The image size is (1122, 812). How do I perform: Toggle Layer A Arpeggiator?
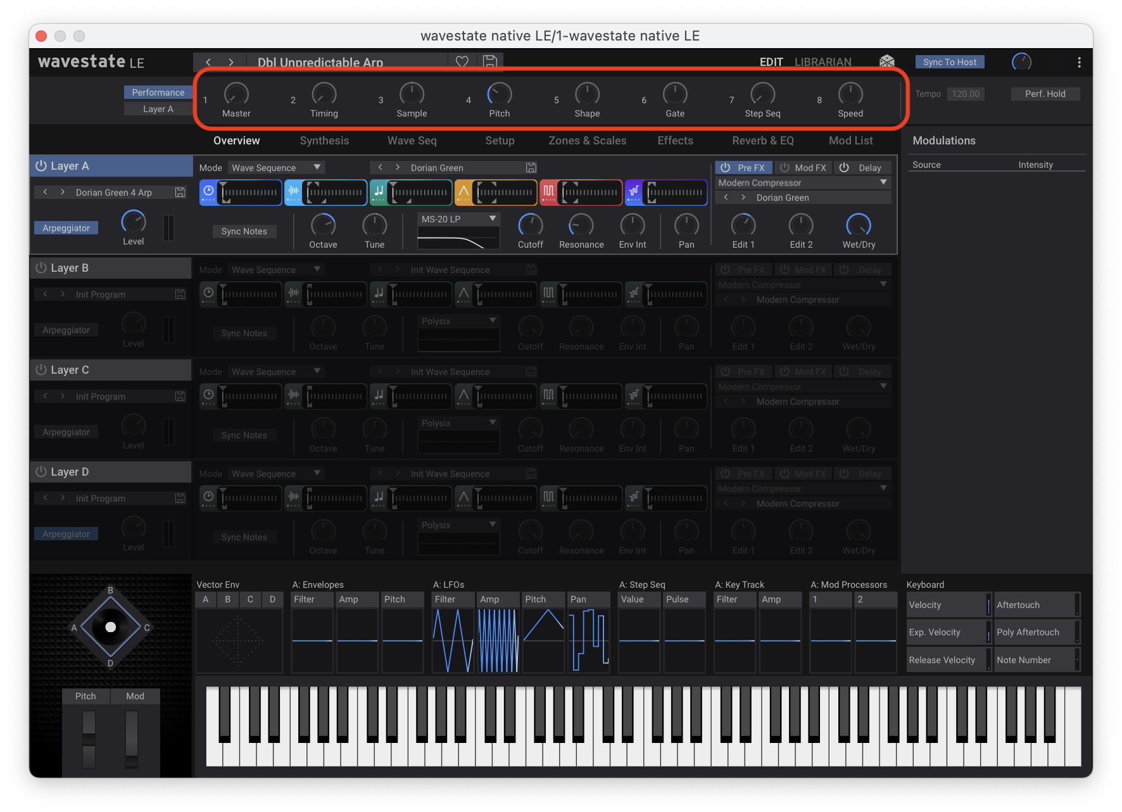click(66, 228)
